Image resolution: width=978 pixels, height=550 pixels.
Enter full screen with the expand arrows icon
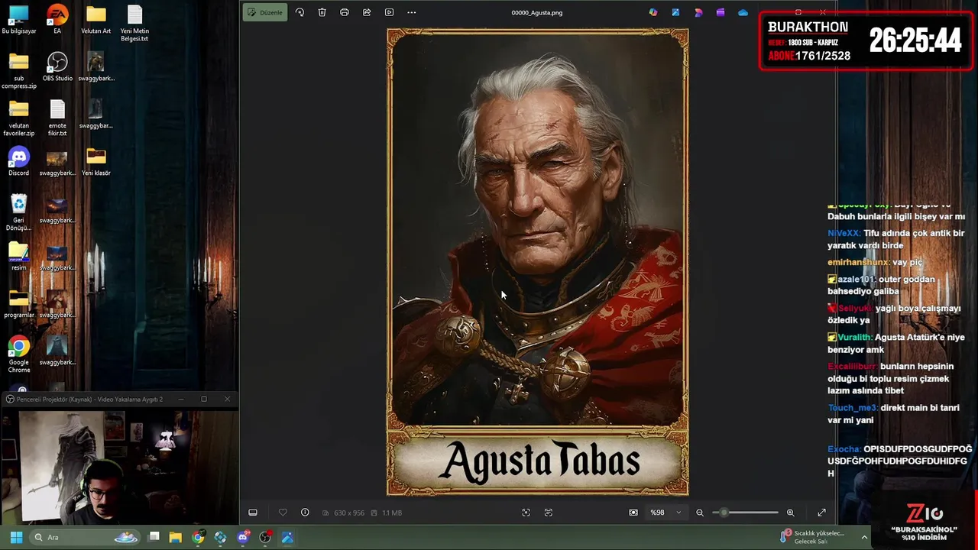822,513
